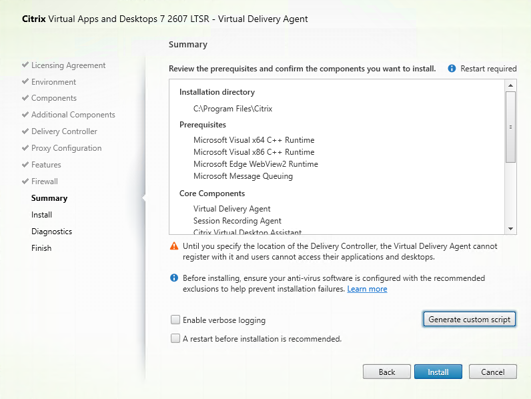Click the summary list scroll down arrow
Screen dimensions: 531x399
(x=511, y=229)
